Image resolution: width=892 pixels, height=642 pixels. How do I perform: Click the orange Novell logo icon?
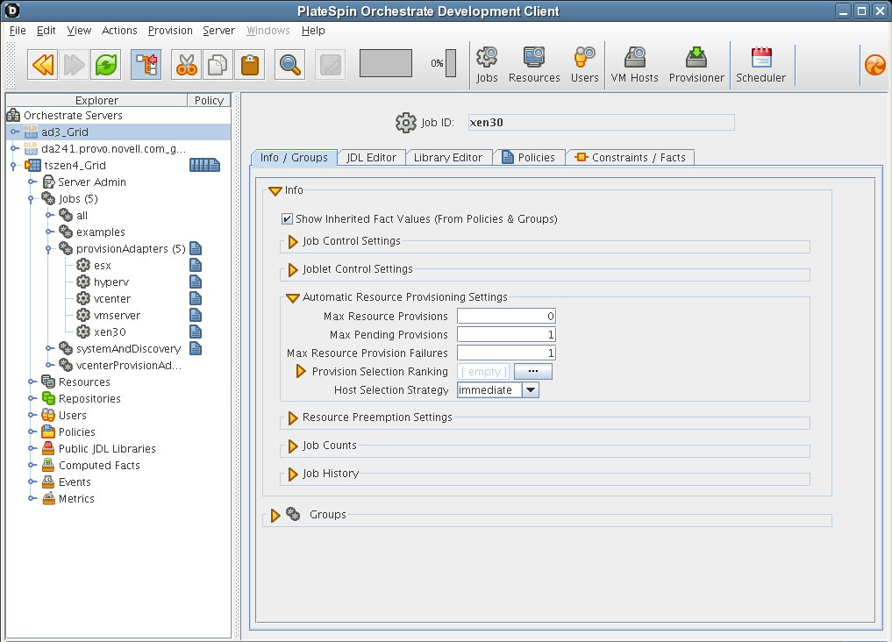click(875, 65)
